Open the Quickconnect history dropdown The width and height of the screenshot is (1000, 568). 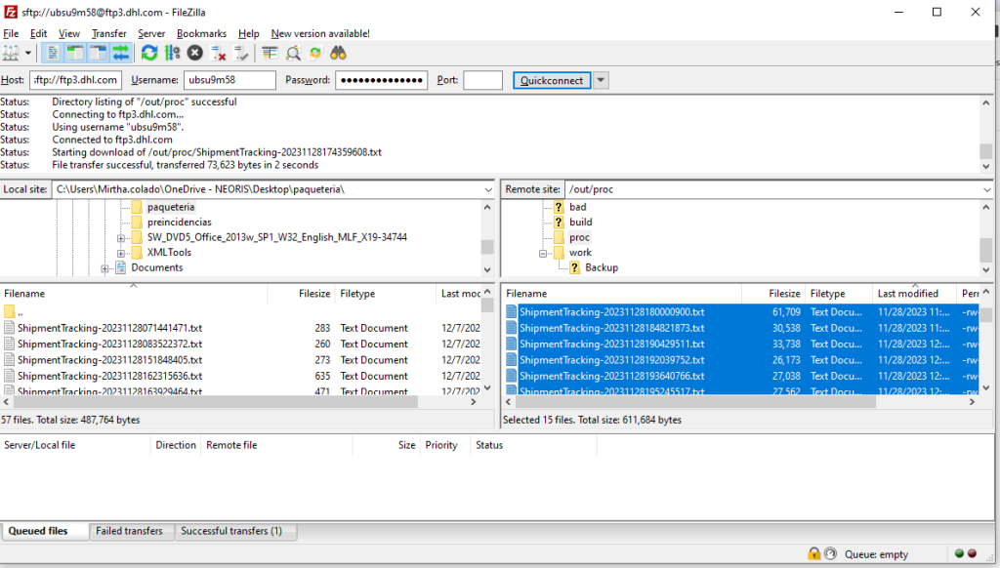pyautogui.click(x=601, y=80)
